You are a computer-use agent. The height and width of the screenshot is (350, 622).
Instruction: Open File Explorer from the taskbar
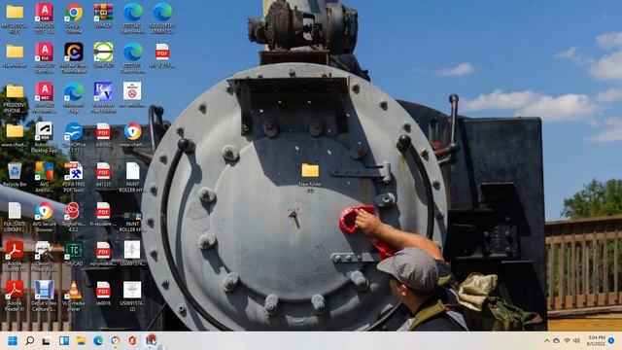coord(81,341)
